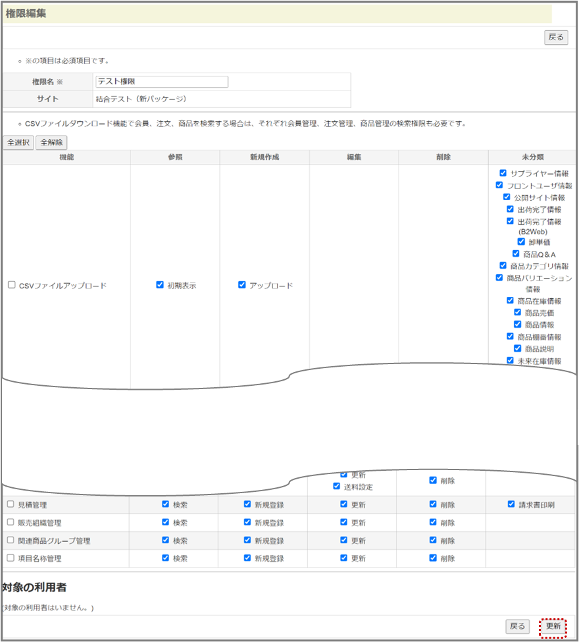This screenshot has width=579, height=642.
Task: Uncheck the 商品カテゴリ情報 checkbox
Action: [x=503, y=265]
